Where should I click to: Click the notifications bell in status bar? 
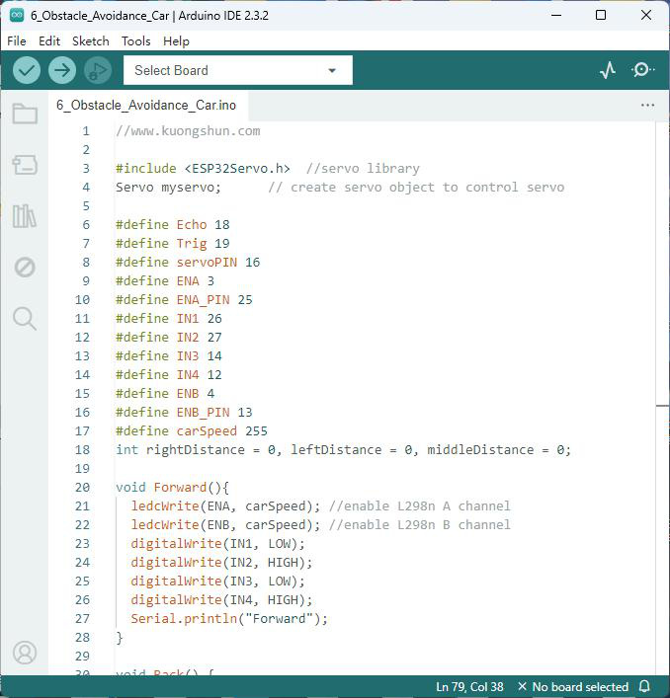(x=644, y=686)
